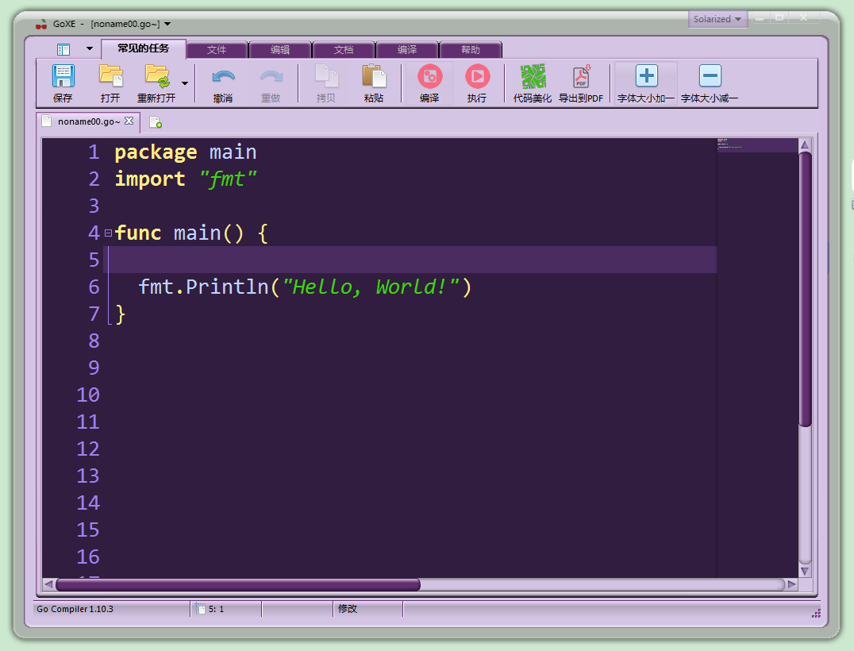Click the 粘贴 (Paste) clipboard icon
The height and width of the screenshot is (651, 854).
point(374,77)
